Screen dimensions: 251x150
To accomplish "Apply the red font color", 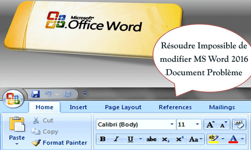I will point(233,139).
